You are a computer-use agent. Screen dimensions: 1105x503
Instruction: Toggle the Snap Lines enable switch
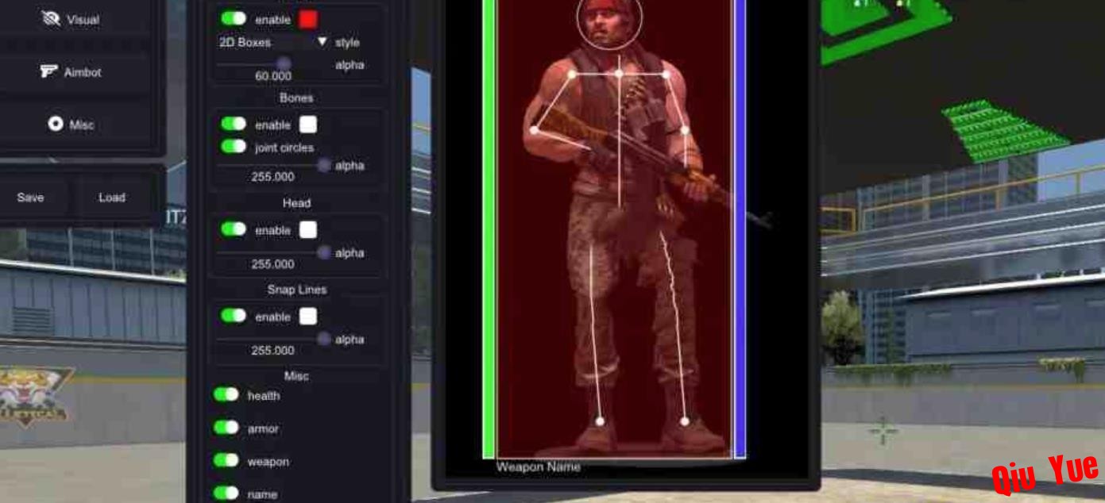click(x=234, y=316)
